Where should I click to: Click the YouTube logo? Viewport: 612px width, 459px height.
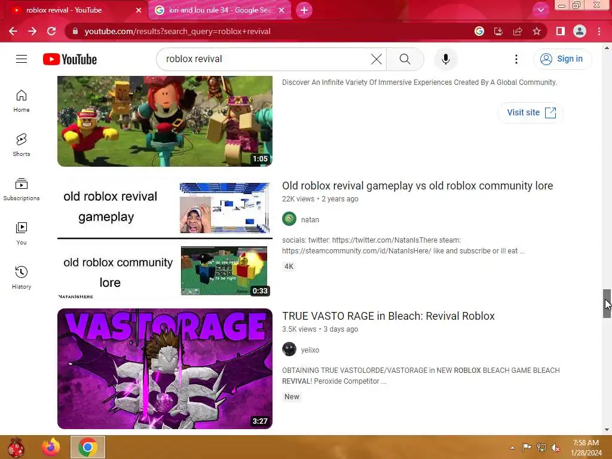pyautogui.click(x=70, y=59)
